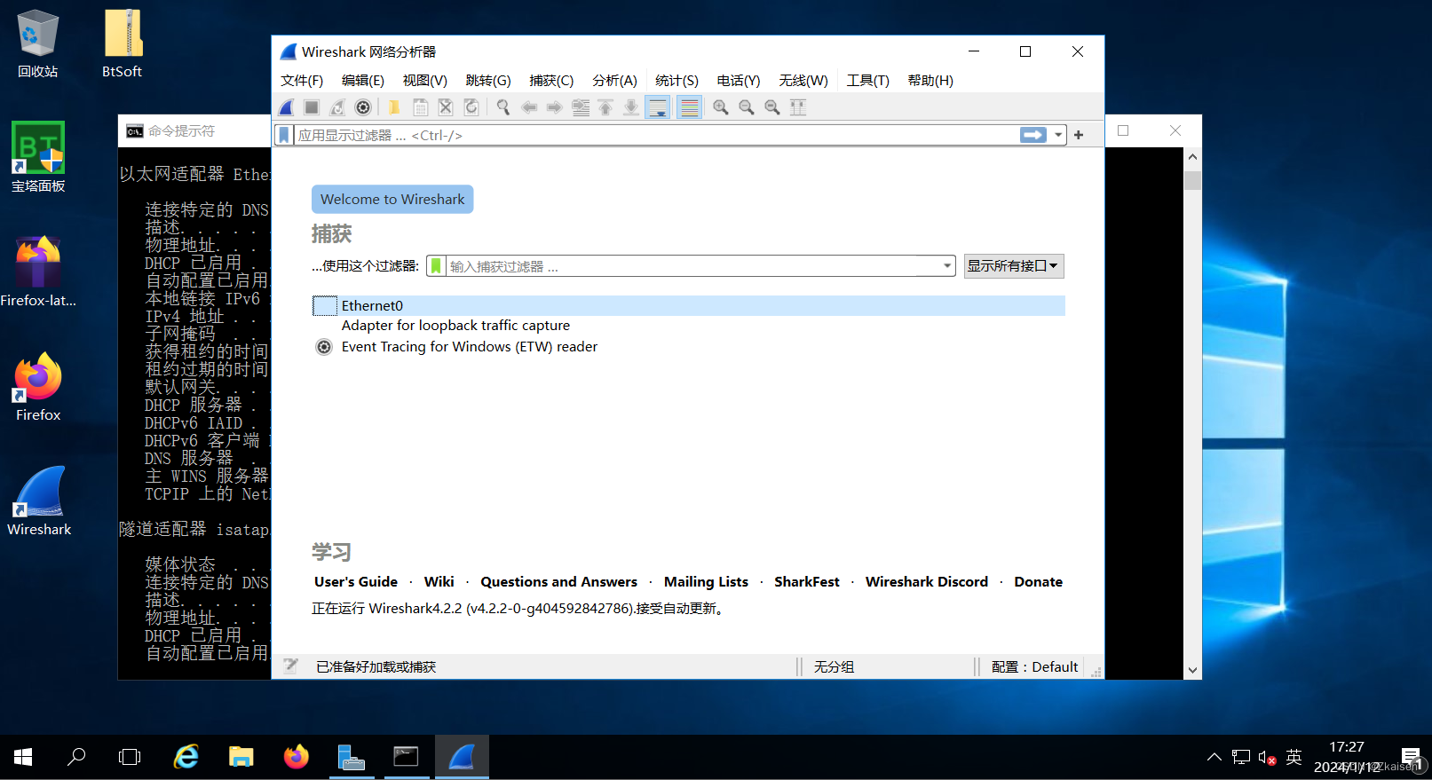Toggle auto-scroll during live capture

click(x=658, y=107)
